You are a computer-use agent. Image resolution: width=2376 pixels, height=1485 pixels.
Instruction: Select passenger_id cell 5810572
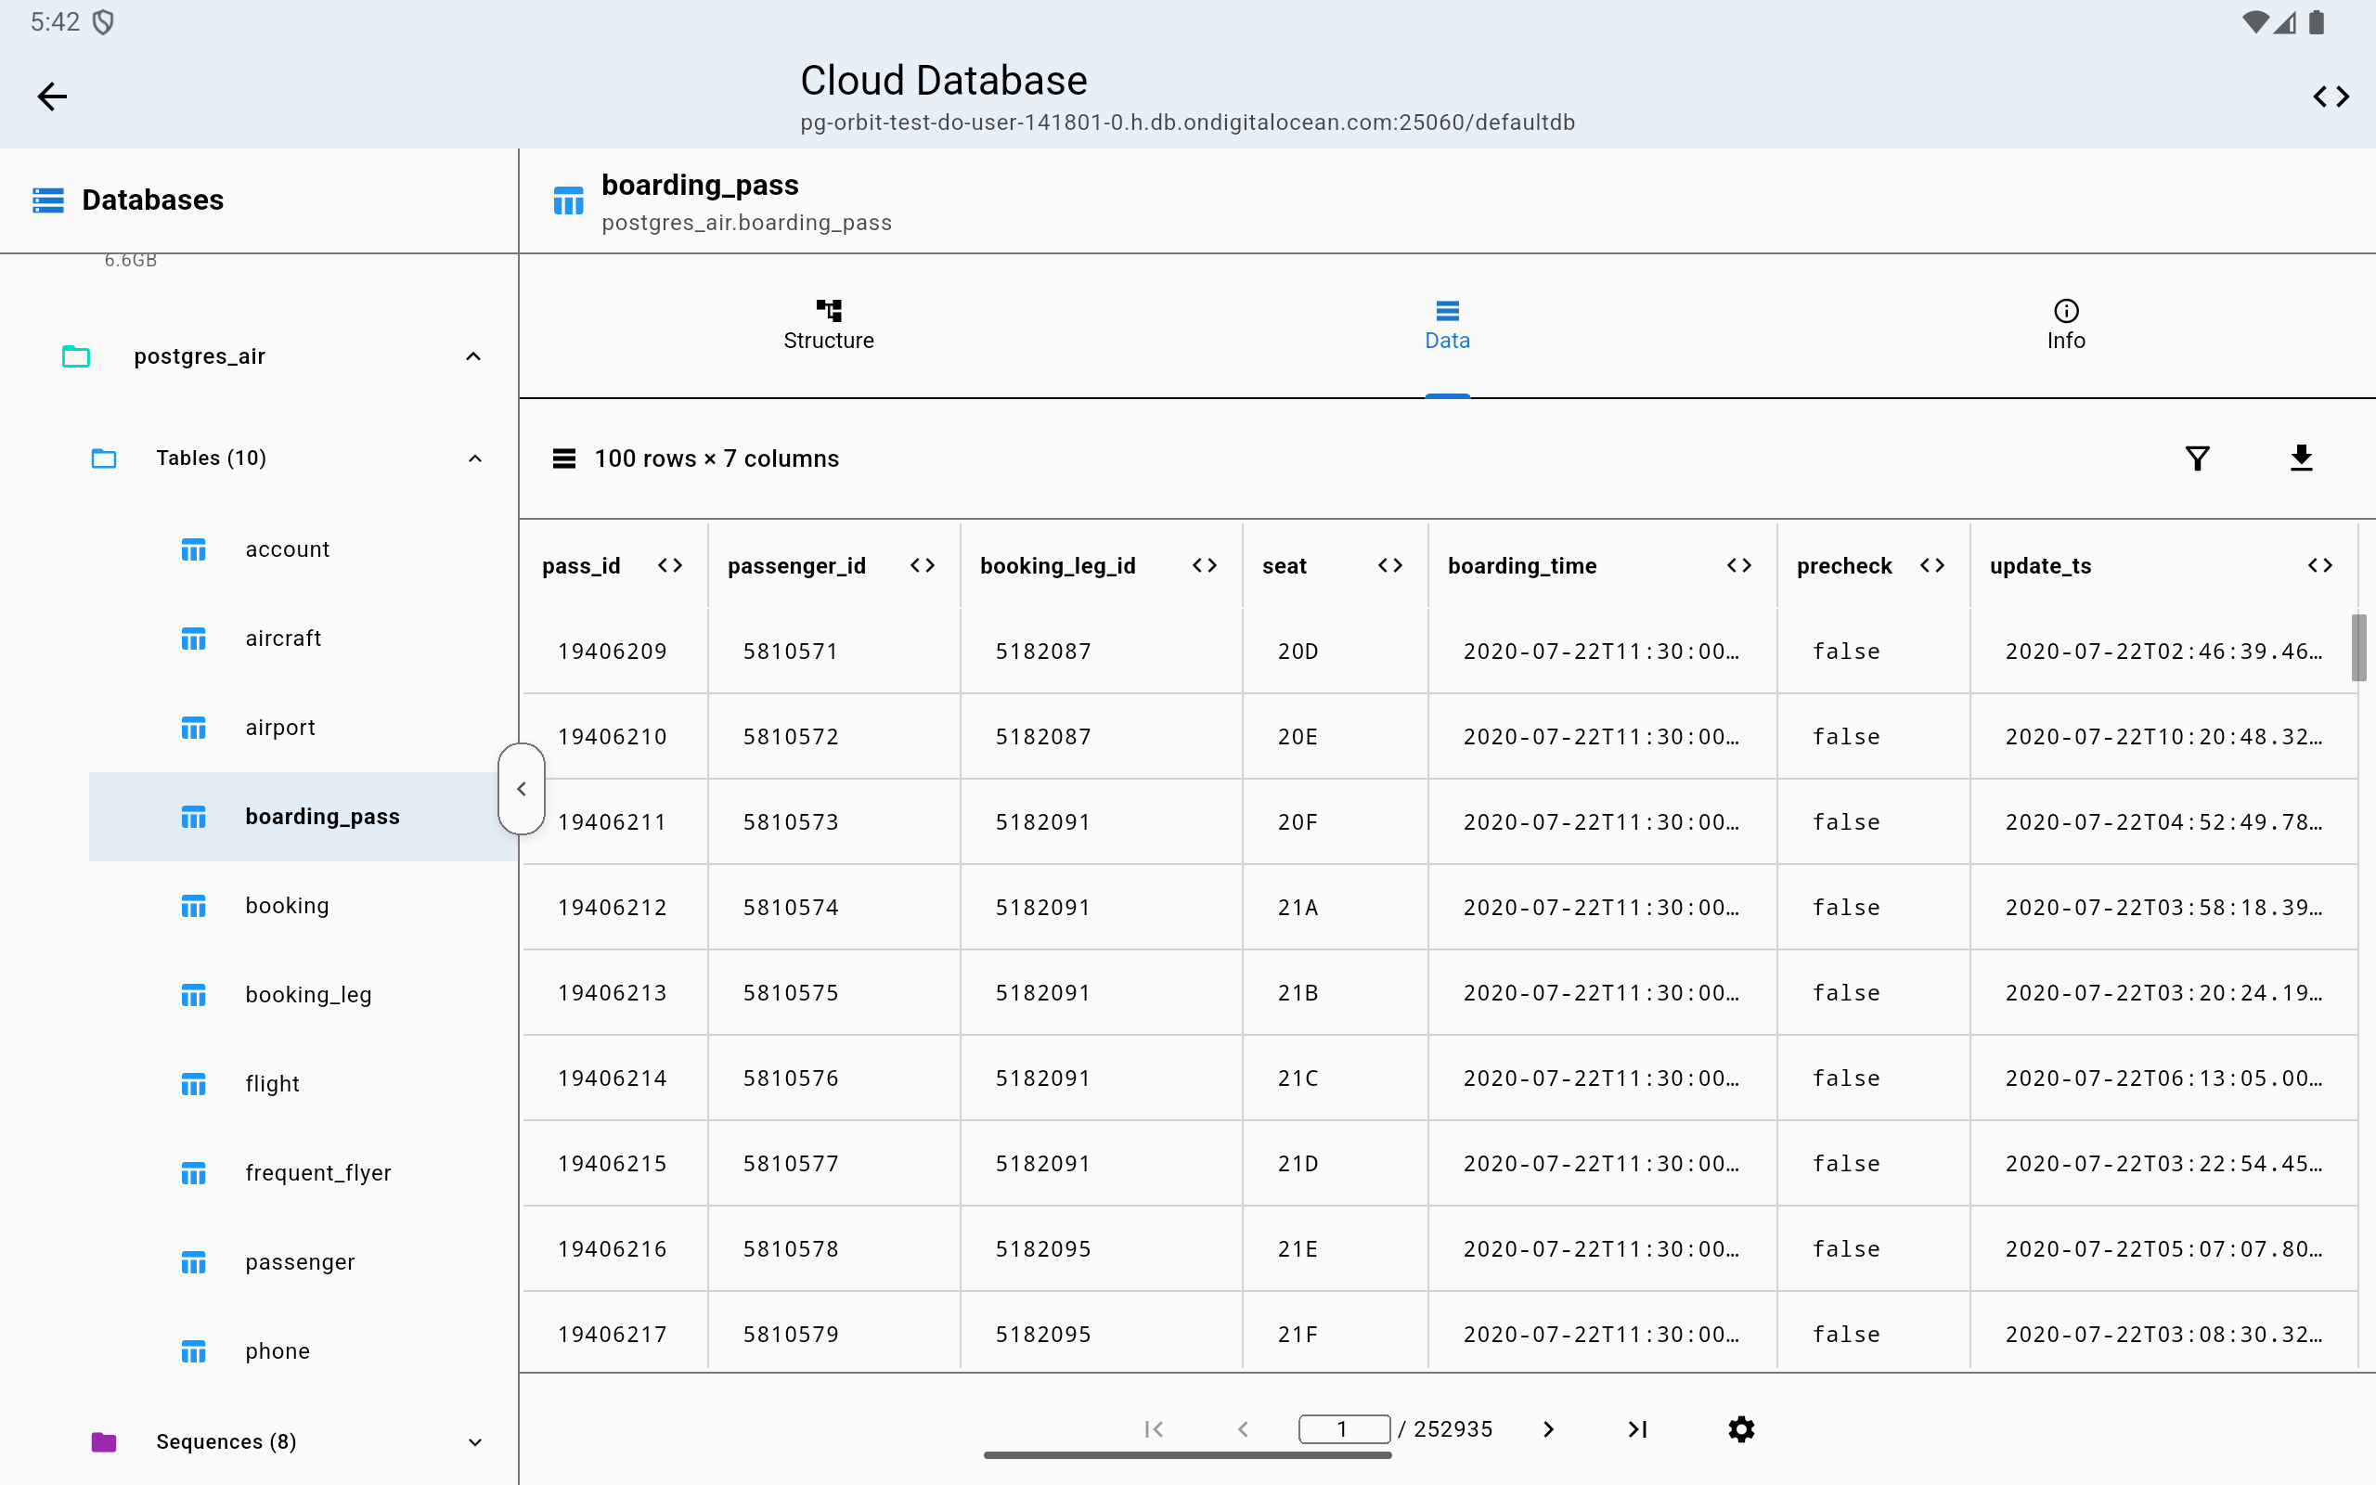coord(833,737)
